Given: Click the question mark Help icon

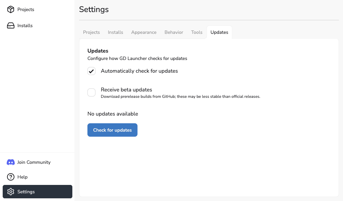Looking at the screenshot, I should pos(10,177).
